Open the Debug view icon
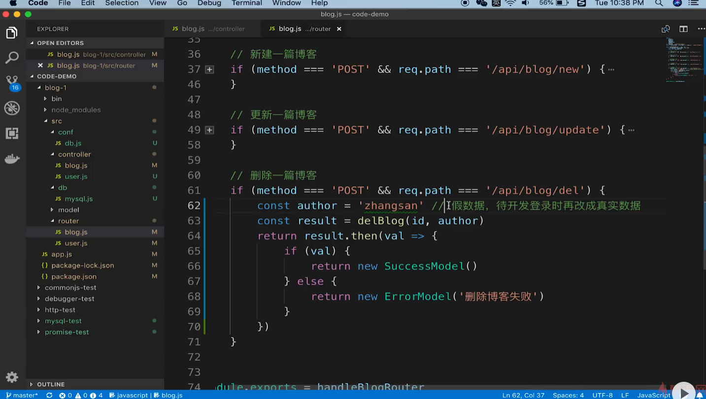The width and height of the screenshot is (706, 399). tap(12, 108)
